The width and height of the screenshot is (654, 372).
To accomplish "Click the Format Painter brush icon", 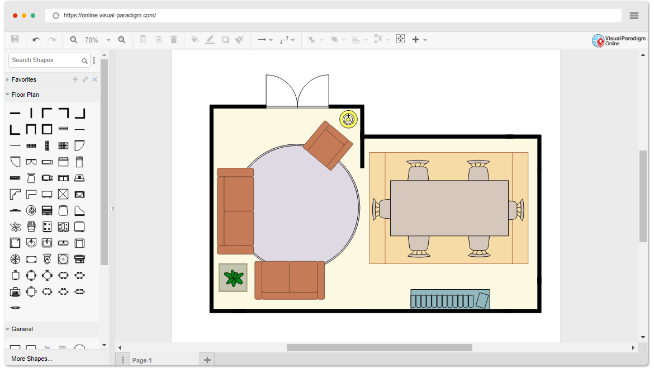I will point(239,40).
